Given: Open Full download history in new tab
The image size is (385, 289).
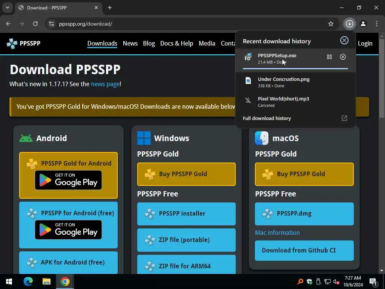Looking at the screenshot, I should pos(344,118).
